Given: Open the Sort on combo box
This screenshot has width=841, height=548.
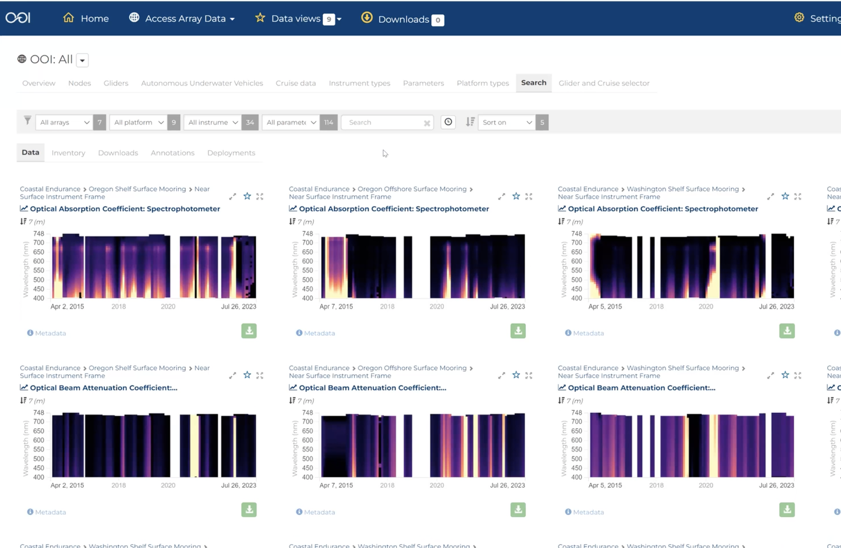Looking at the screenshot, I should (x=506, y=122).
